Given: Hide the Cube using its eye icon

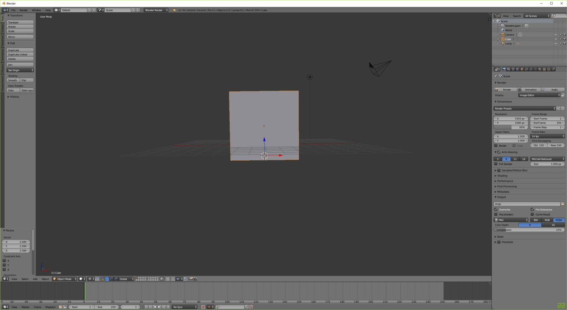Looking at the screenshot, I should tap(556, 39).
